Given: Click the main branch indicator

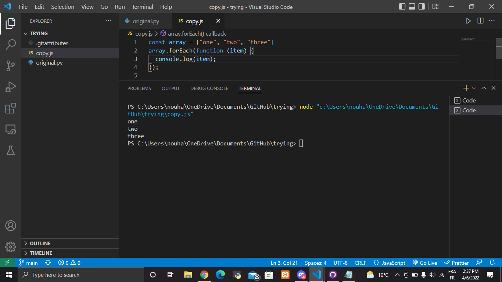Looking at the screenshot, I should point(28,263).
